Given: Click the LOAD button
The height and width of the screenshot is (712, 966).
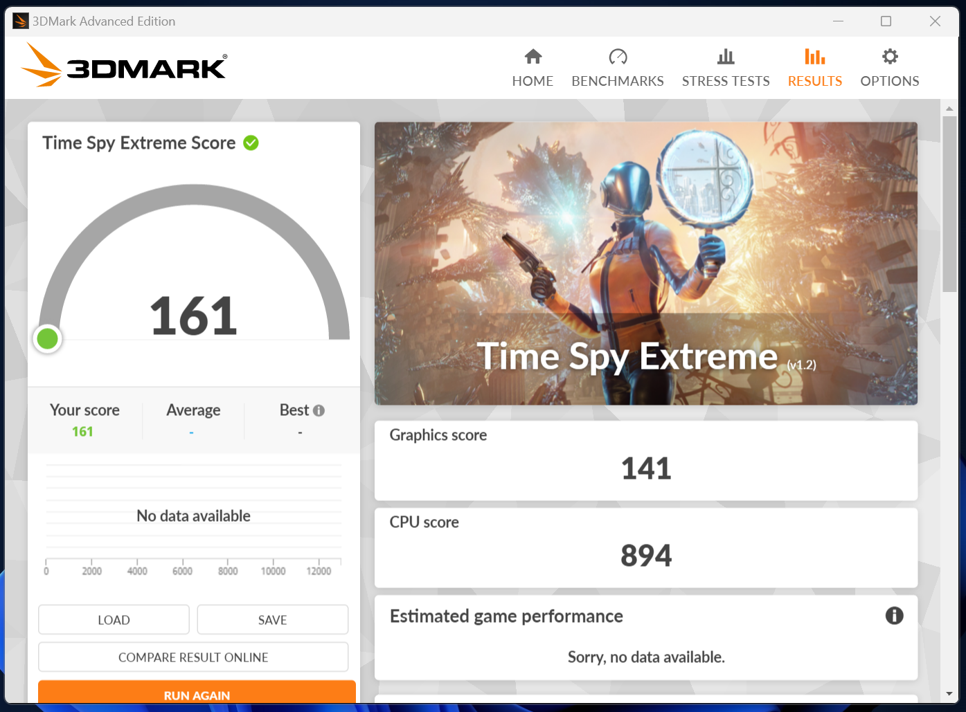Looking at the screenshot, I should (x=114, y=619).
